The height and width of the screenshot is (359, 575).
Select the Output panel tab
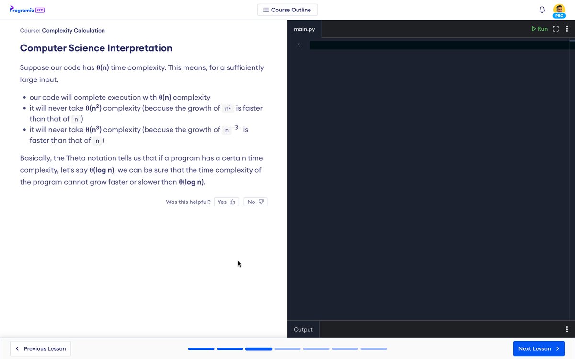303,329
